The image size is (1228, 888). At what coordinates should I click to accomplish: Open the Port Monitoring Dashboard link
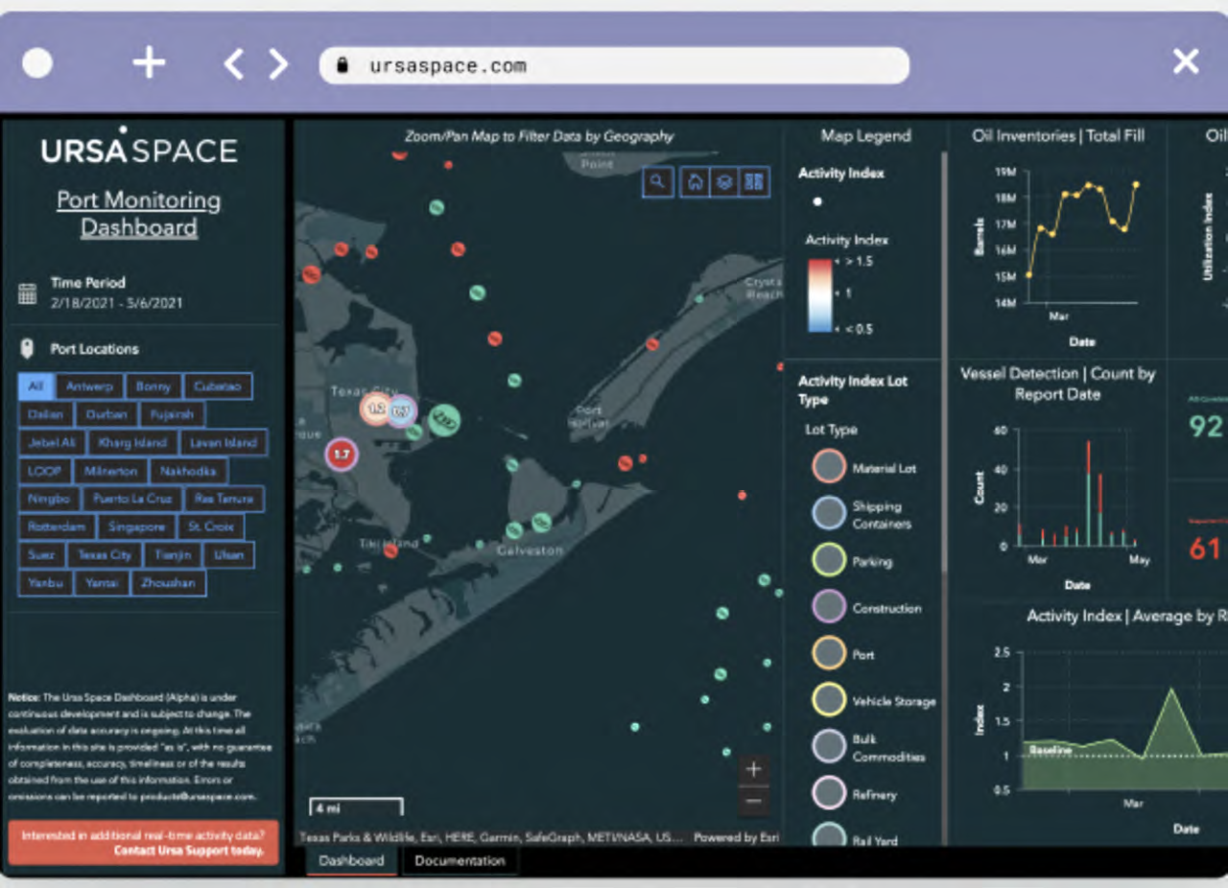[x=139, y=214]
